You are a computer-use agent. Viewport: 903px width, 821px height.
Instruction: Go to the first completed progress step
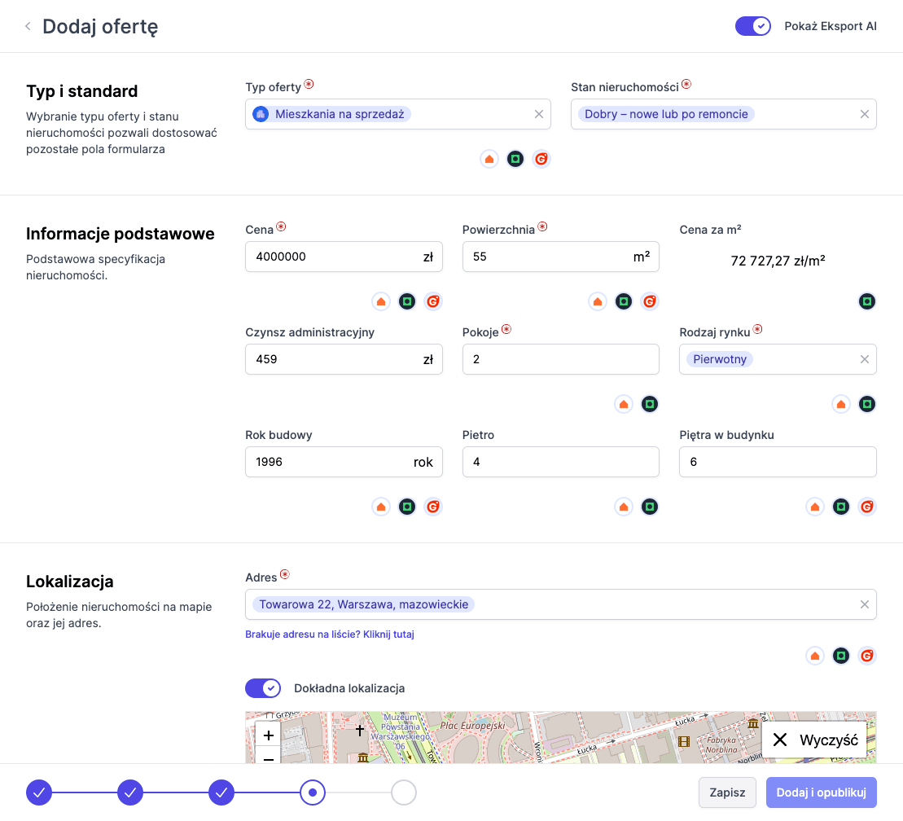click(x=39, y=792)
